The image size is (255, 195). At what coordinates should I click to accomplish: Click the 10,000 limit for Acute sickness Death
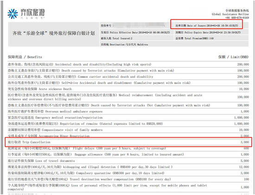pos(244,89)
